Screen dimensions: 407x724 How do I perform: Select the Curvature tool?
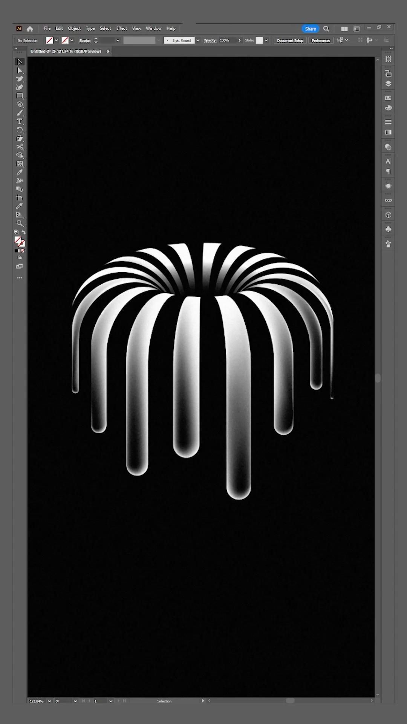(x=20, y=87)
